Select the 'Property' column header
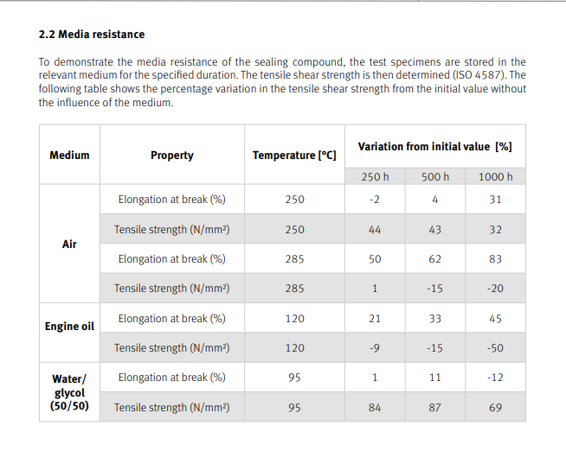566x451 pixels. pos(171,156)
